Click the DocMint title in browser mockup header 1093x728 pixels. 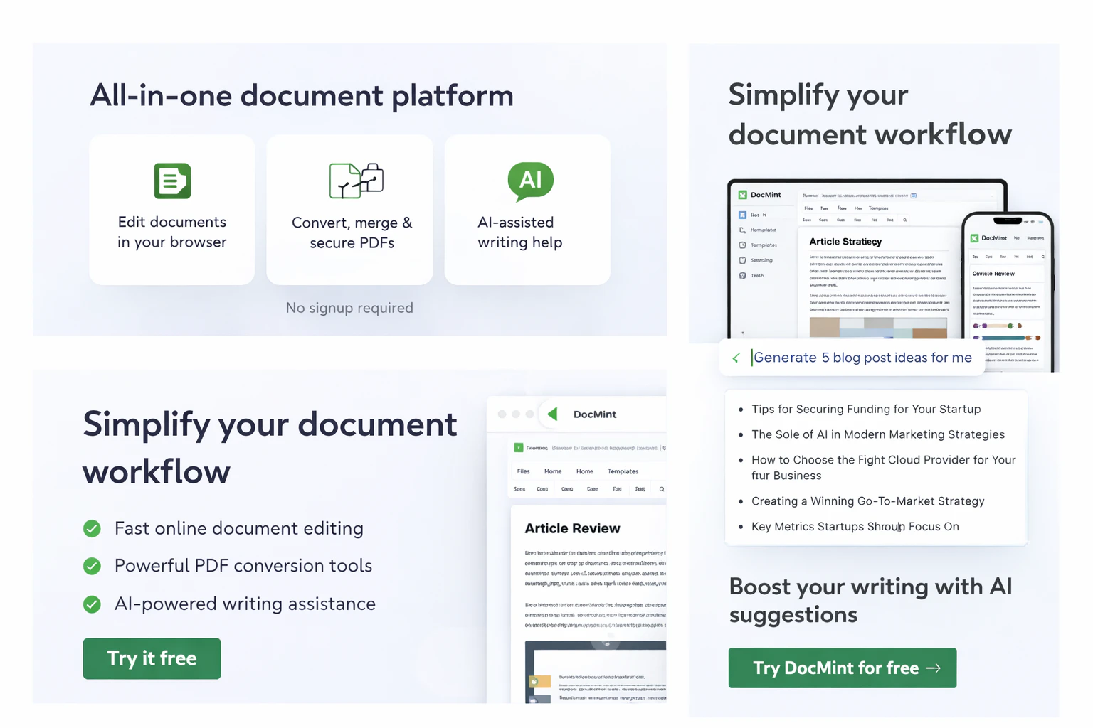(x=595, y=414)
